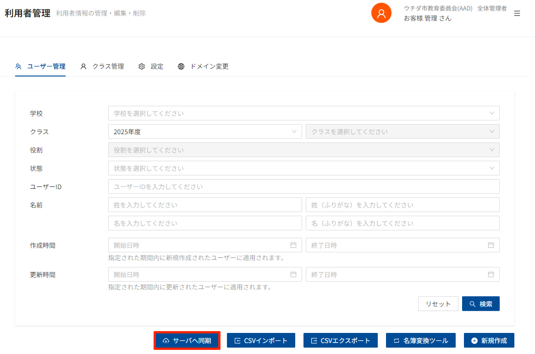Expand the 学校 selection dropdown

tap(303, 113)
